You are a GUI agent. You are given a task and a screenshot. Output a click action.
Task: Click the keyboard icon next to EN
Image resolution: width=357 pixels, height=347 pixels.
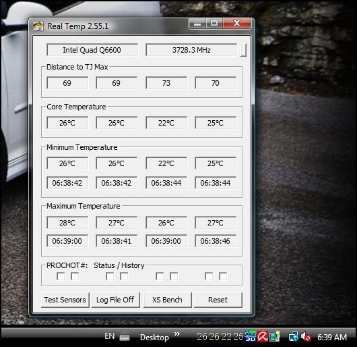[x=125, y=337]
